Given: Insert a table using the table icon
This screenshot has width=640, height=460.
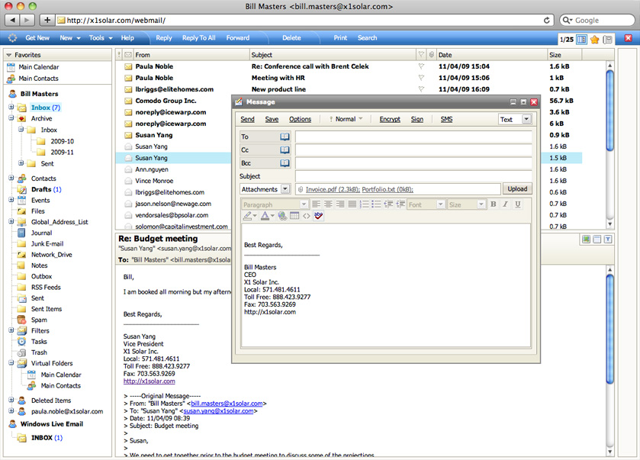Looking at the screenshot, I should coord(294,217).
